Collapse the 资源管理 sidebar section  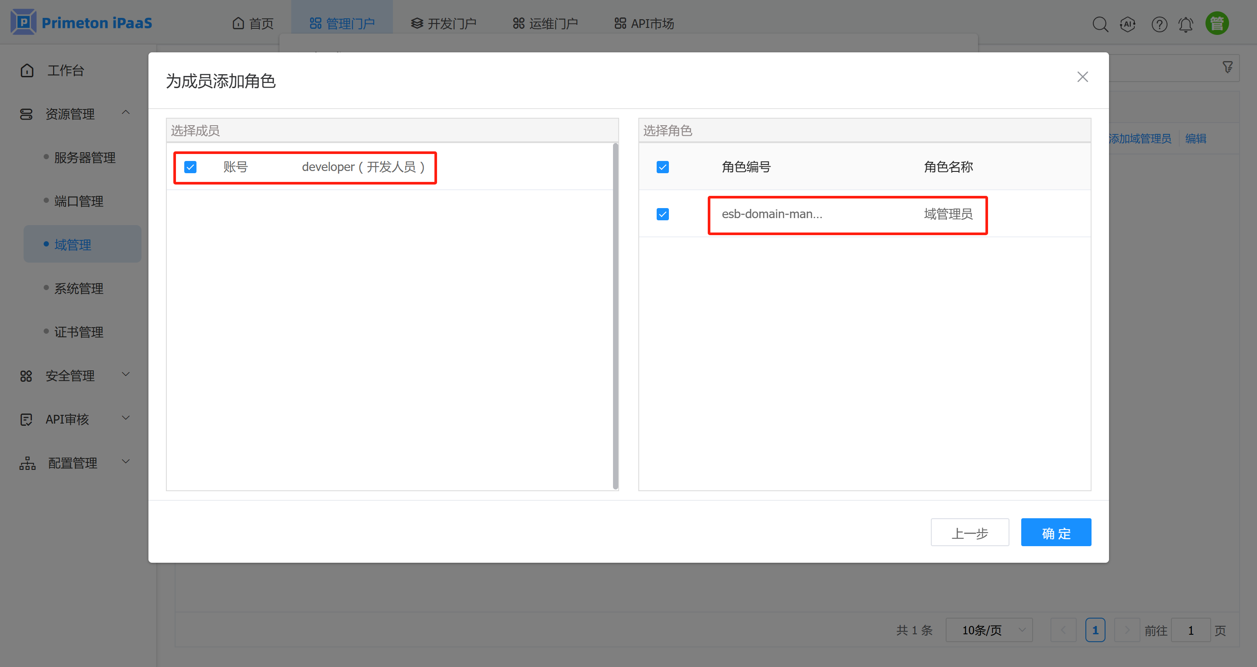125,113
